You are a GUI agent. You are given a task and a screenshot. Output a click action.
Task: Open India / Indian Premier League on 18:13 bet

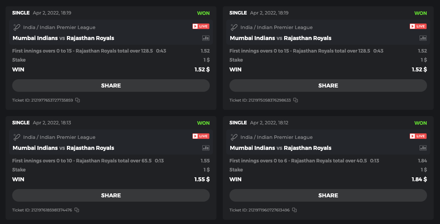[59, 137]
